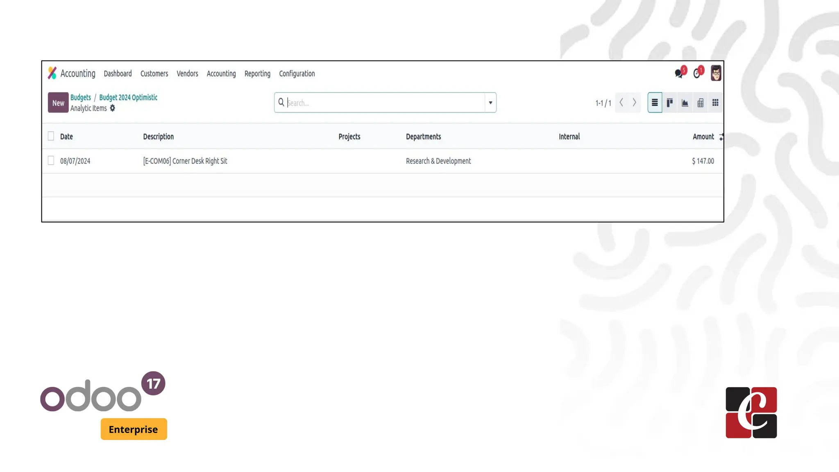Viewport: 839px width, 472px height.
Task: Open the Reporting menu
Action: 257,74
